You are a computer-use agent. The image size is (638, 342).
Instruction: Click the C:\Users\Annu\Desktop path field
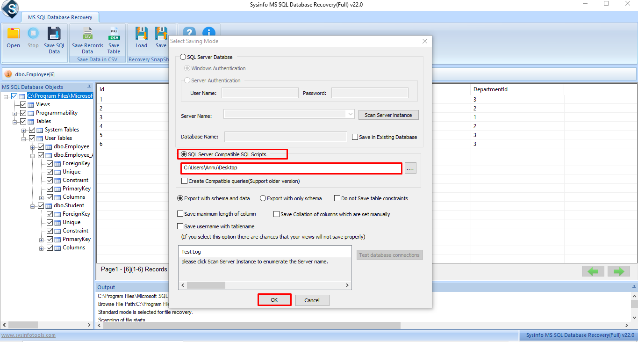click(x=291, y=168)
